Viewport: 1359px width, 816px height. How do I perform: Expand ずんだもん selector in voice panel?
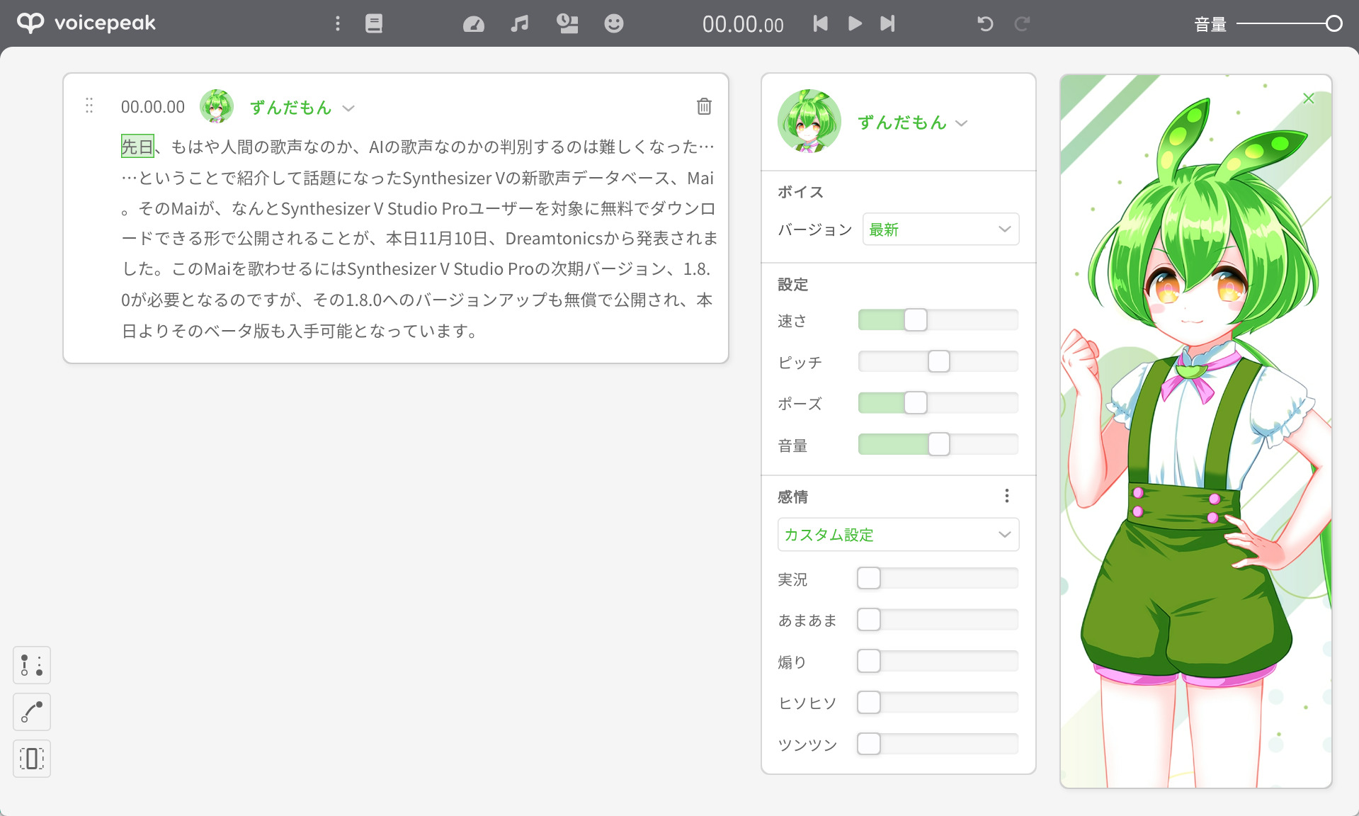(912, 123)
